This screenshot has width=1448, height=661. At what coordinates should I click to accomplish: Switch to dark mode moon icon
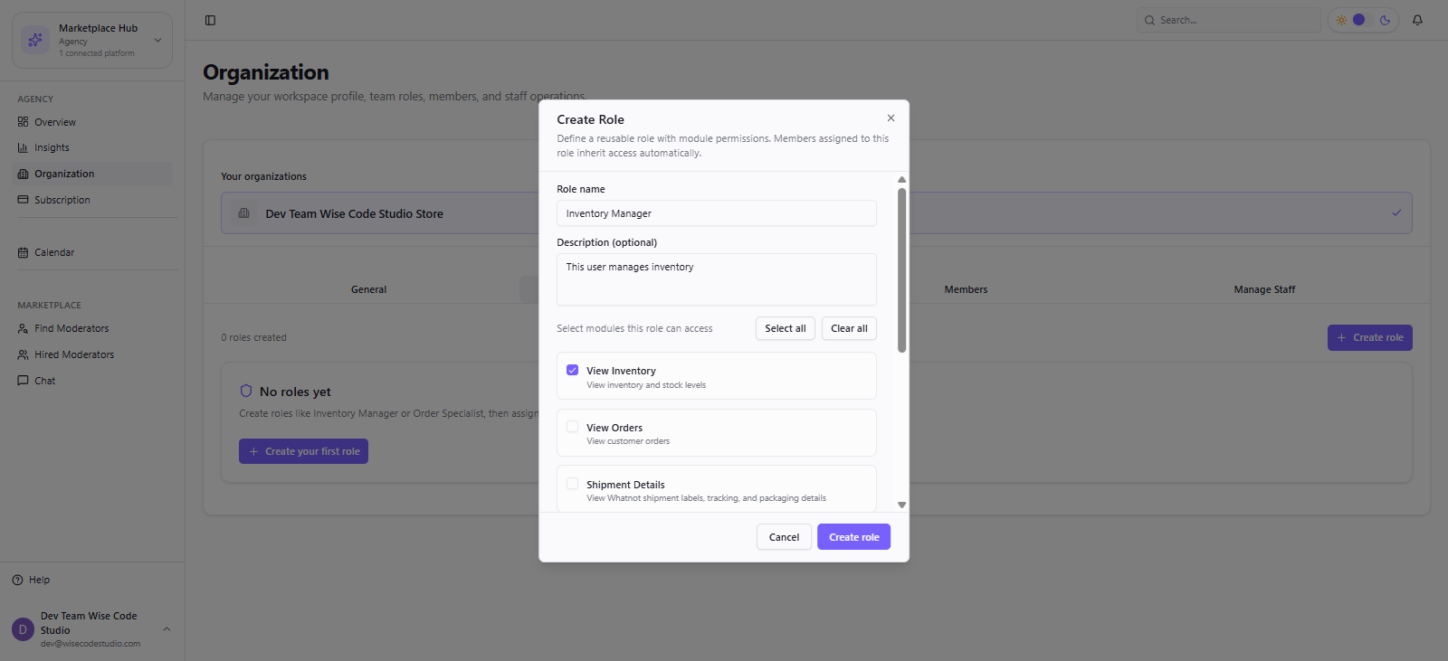point(1385,20)
